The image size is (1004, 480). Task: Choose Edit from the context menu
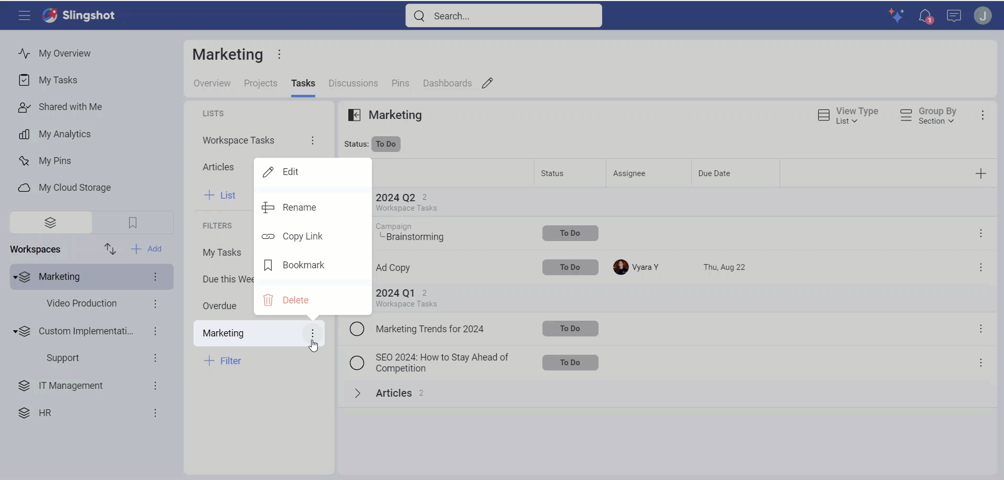pyautogui.click(x=313, y=172)
